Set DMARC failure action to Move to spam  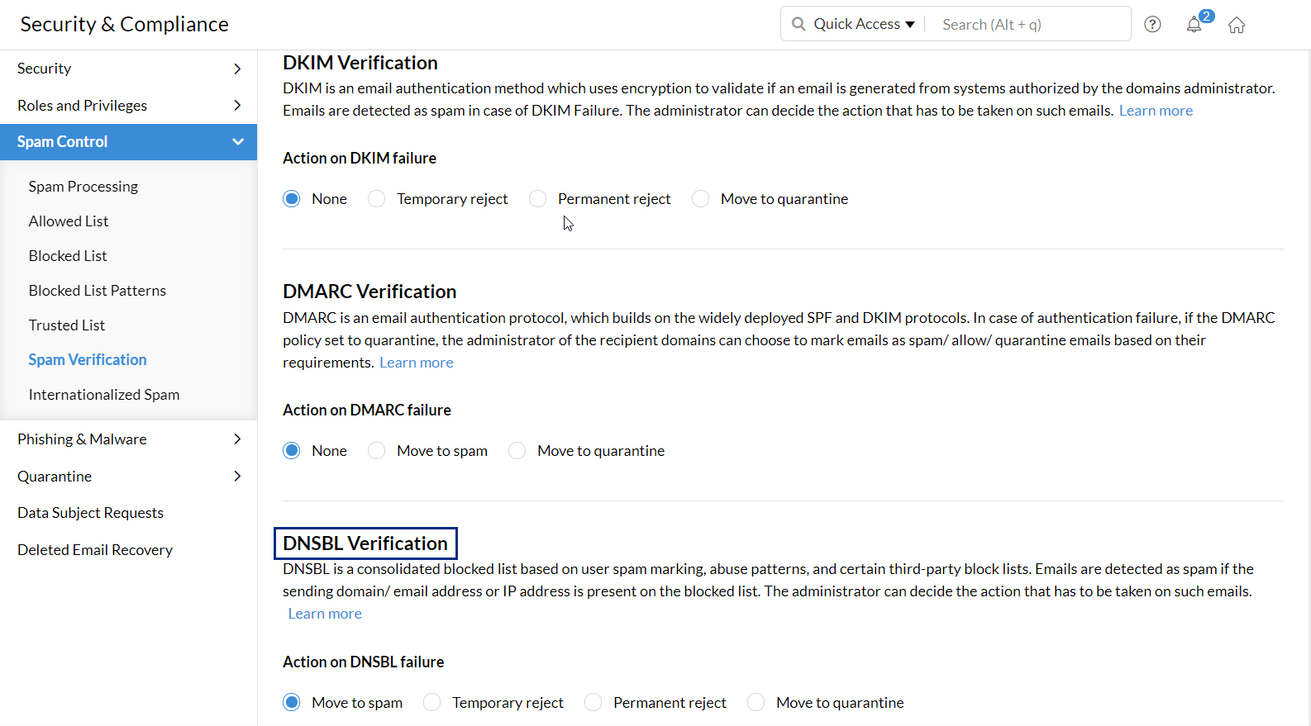(377, 451)
